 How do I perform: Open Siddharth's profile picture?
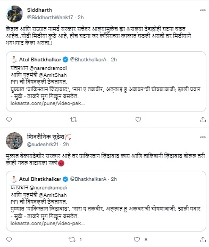[x=14, y=14]
